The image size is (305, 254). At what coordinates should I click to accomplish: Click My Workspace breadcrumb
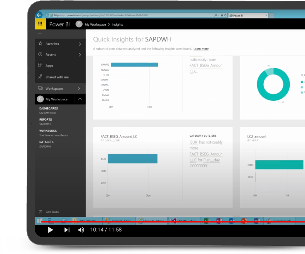point(95,24)
